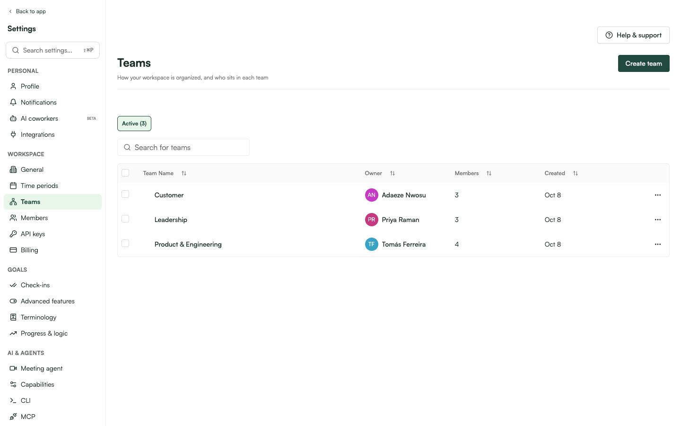Viewport: 681px width, 426px height.
Task: Open Notifications settings
Action: point(52,102)
